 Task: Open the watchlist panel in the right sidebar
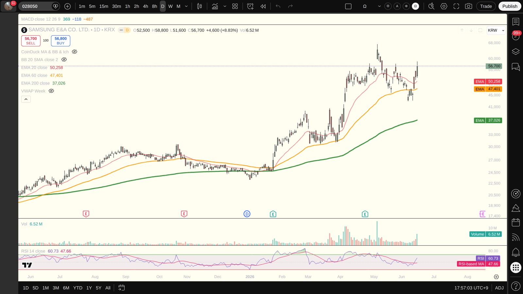pos(516,22)
